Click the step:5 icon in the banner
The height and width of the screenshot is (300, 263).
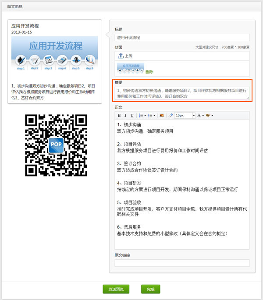(x=76, y=60)
